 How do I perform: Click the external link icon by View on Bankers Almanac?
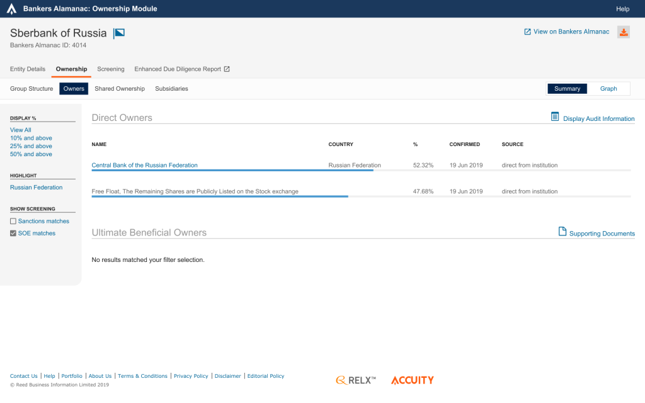(527, 31)
